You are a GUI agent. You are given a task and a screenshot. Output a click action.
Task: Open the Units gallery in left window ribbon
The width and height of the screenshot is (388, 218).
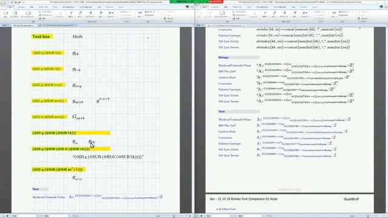[x=139, y=14]
